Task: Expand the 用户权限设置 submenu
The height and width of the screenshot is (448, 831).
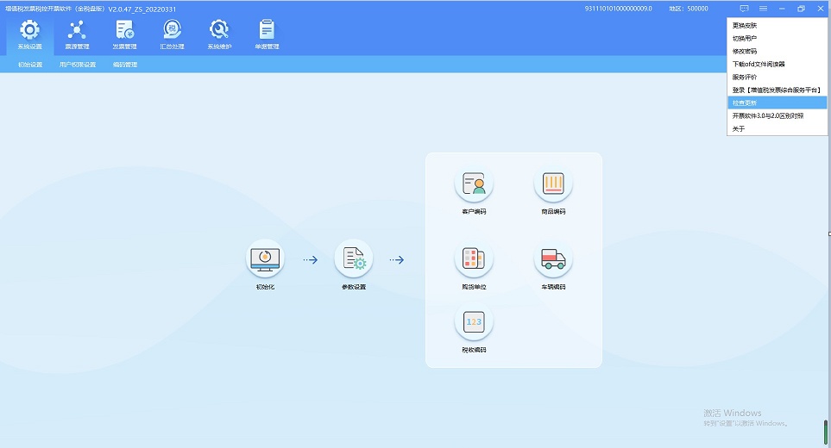Action: (78, 65)
